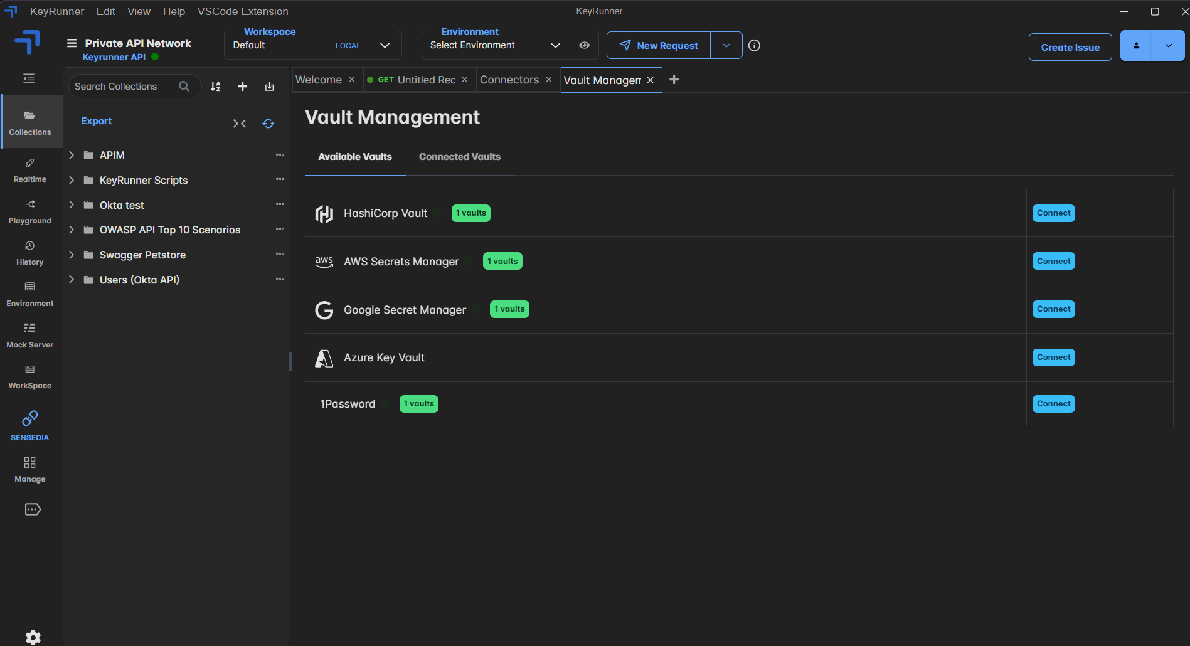
Task: Collapse all collections
Action: pyautogui.click(x=240, y=124)
